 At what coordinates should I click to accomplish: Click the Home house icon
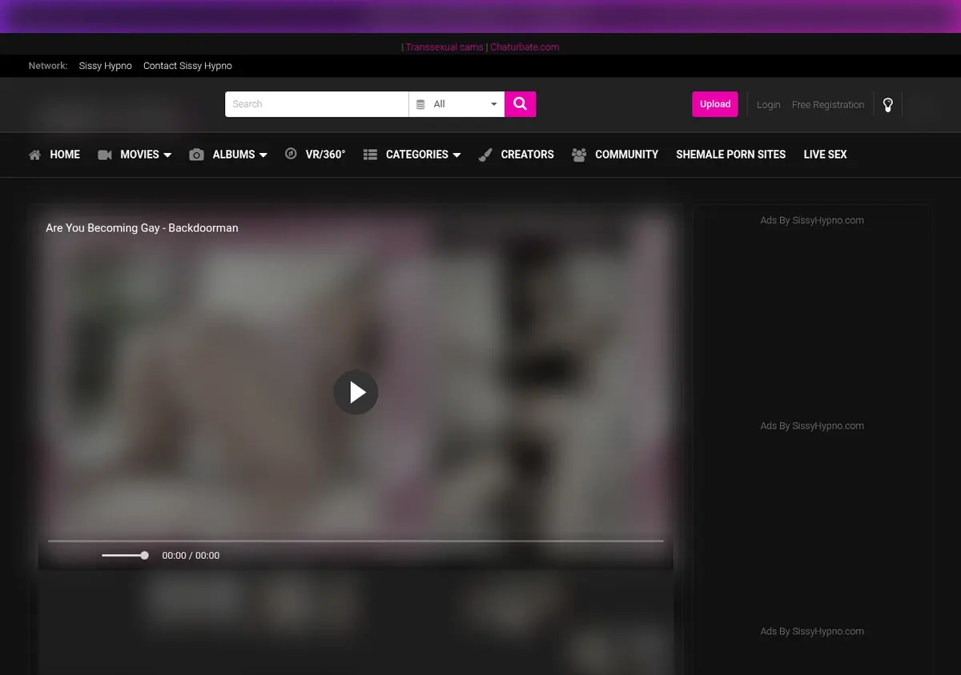34,155
